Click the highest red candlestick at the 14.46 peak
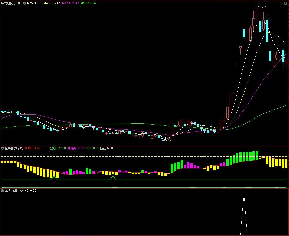The height and width of the screenshot is (236, 289). click(x=257, y=12)
